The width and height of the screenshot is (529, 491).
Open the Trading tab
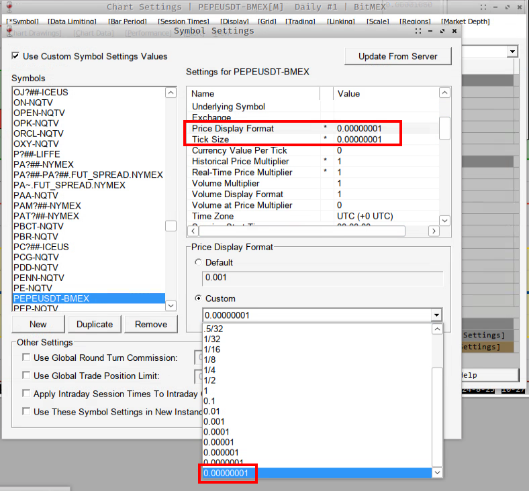click(300, 21)
